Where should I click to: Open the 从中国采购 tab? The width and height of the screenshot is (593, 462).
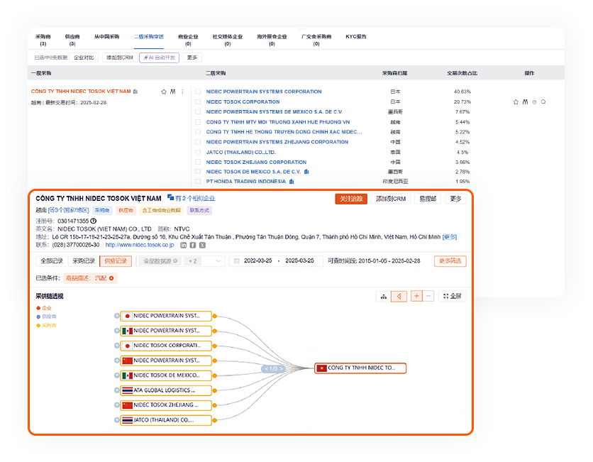[106, 36]
